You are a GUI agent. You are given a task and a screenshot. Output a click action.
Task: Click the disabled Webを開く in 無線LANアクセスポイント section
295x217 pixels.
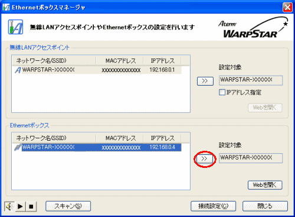pyautogui.click(x=265, y=108)
